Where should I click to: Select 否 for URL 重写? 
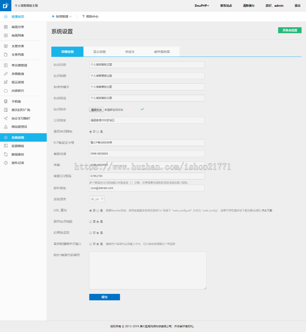[90, 210]
